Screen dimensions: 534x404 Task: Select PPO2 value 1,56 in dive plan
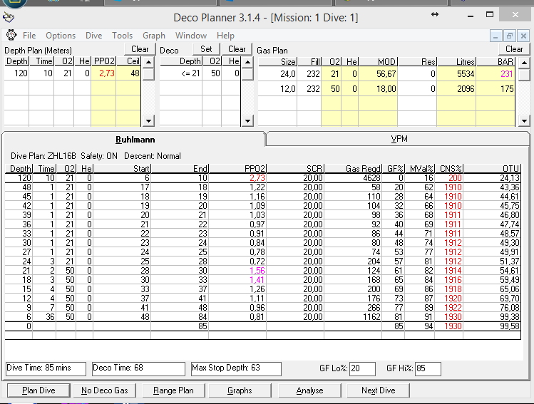237,271
